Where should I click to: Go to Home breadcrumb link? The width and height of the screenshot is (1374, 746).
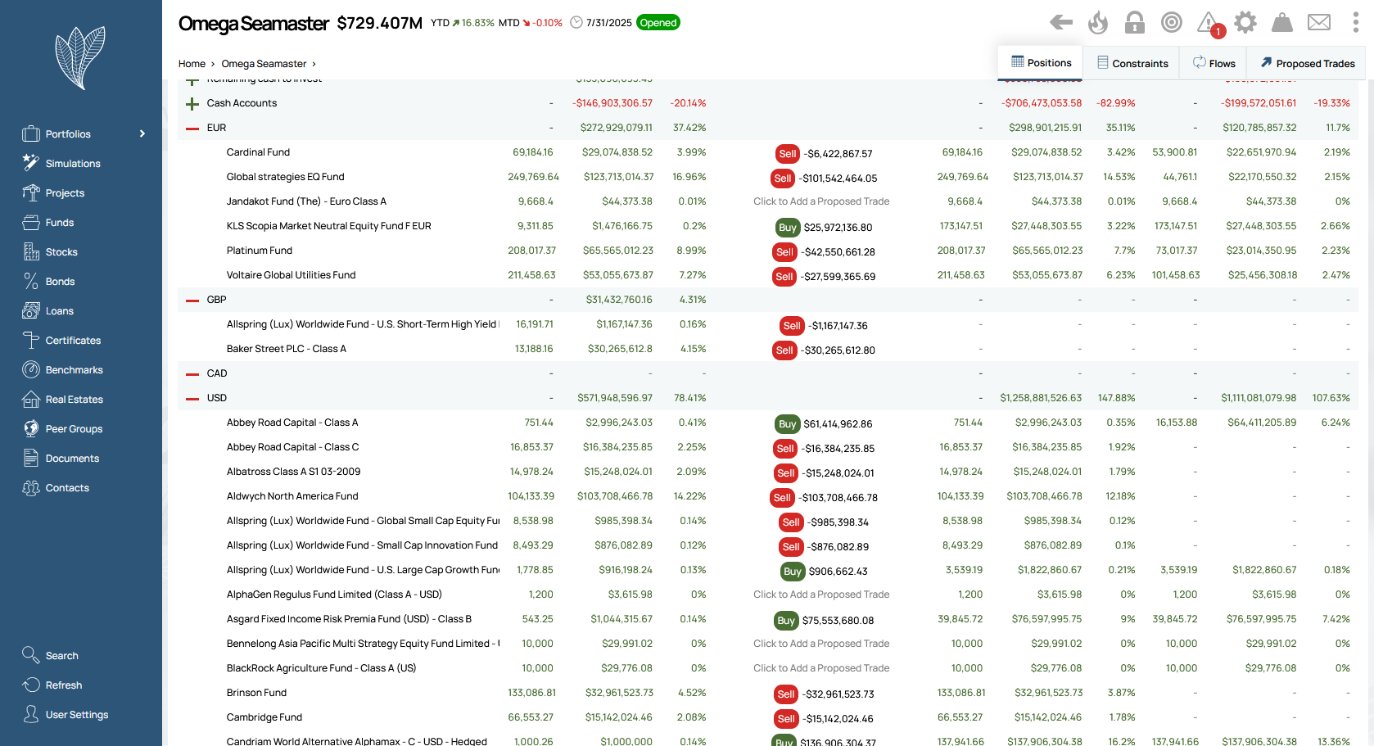[x=192, y=64]
